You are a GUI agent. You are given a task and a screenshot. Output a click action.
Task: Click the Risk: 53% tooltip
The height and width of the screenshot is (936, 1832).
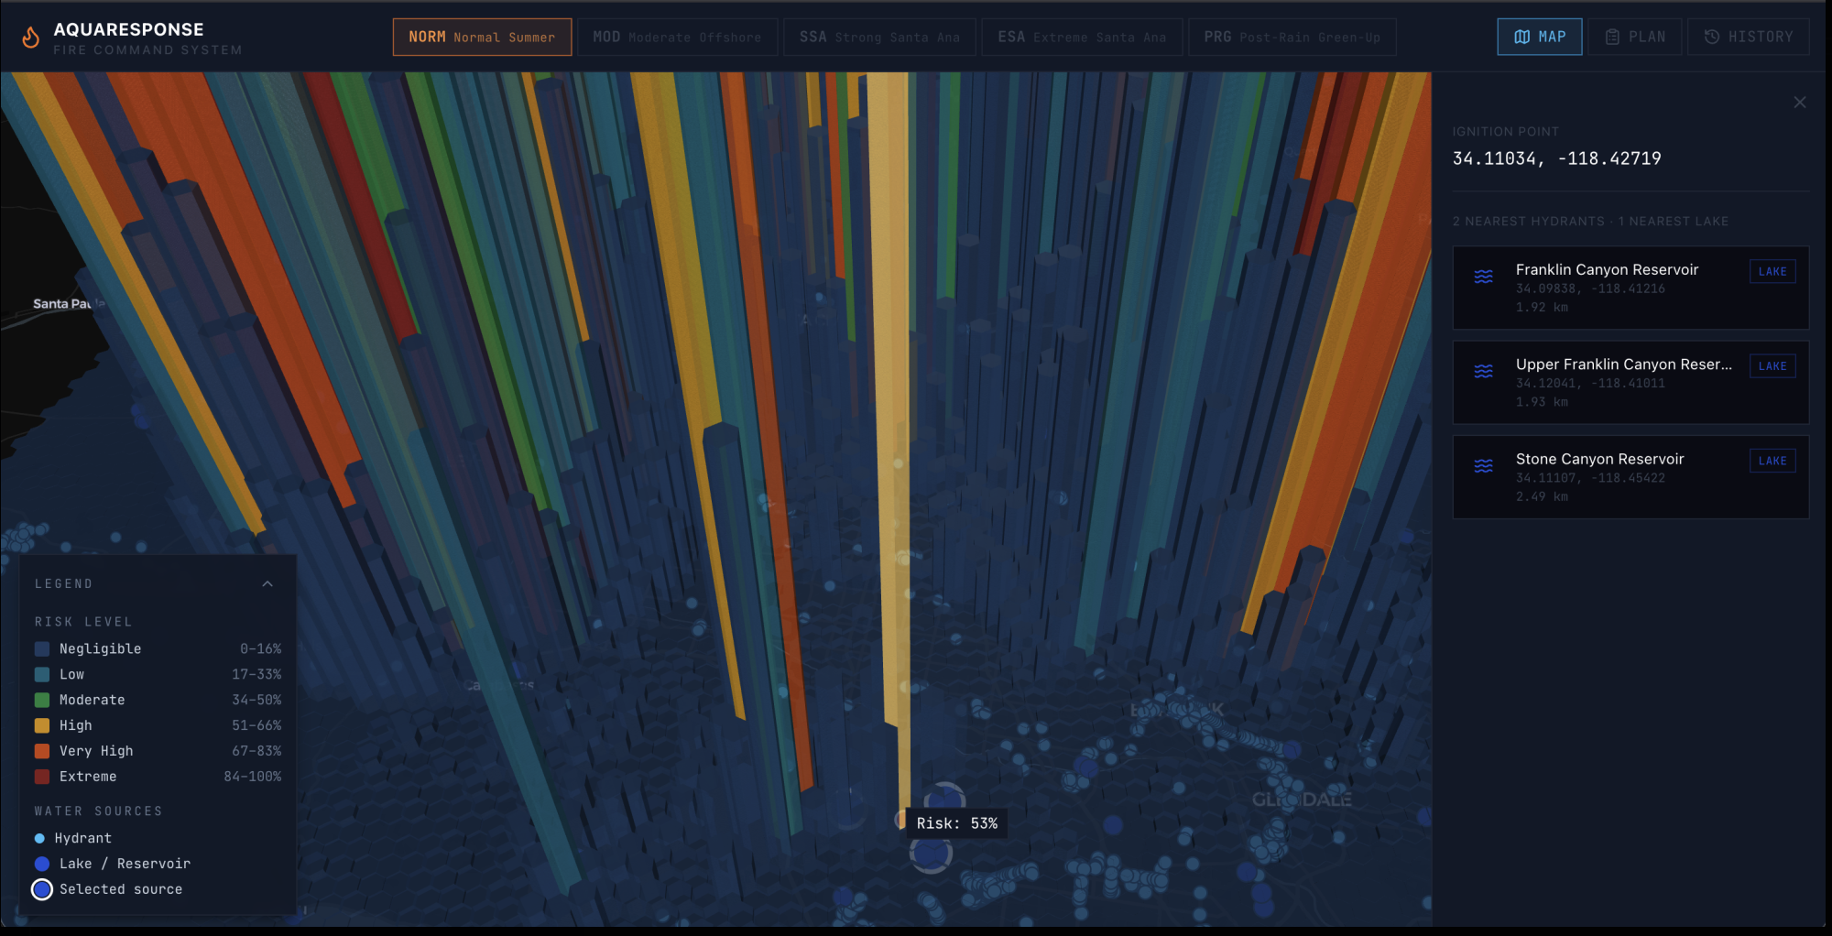coord(957,823)
